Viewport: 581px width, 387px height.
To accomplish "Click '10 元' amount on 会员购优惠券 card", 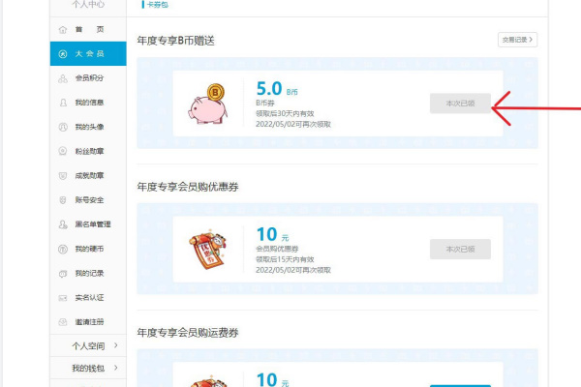I will [x=272, y=235].
